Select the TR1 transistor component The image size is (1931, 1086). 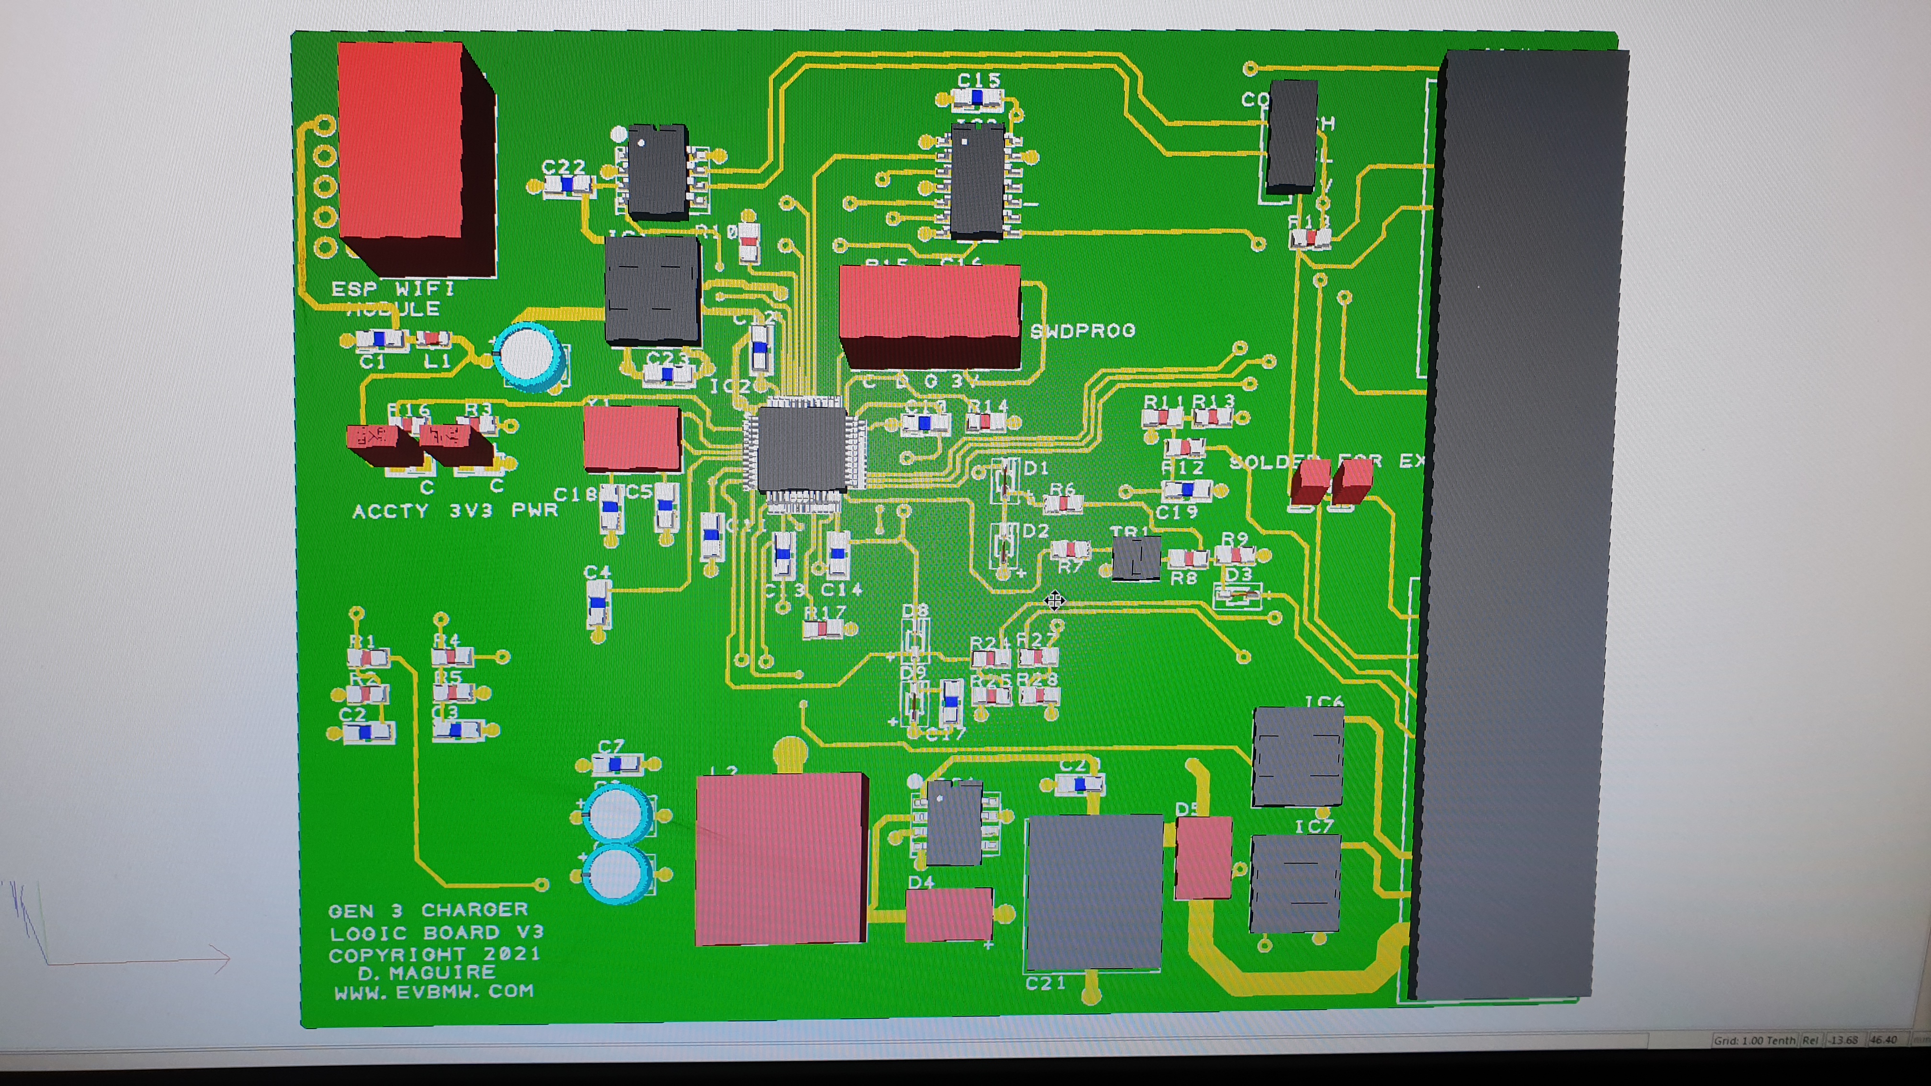tap(1136, 558)
